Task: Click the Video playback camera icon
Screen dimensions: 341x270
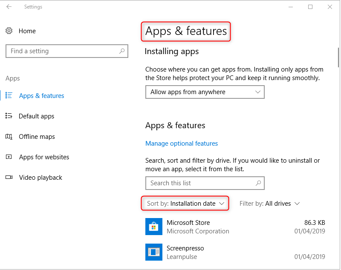Action: pyautogui.click(x=9, y=178)
